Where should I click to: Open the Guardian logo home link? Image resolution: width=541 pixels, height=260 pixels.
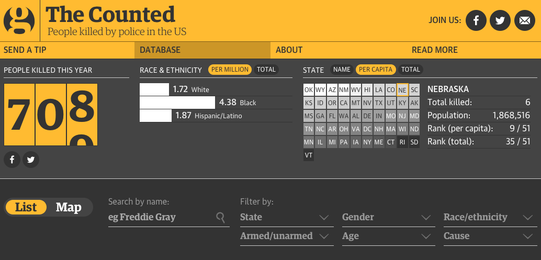point(19,21)
